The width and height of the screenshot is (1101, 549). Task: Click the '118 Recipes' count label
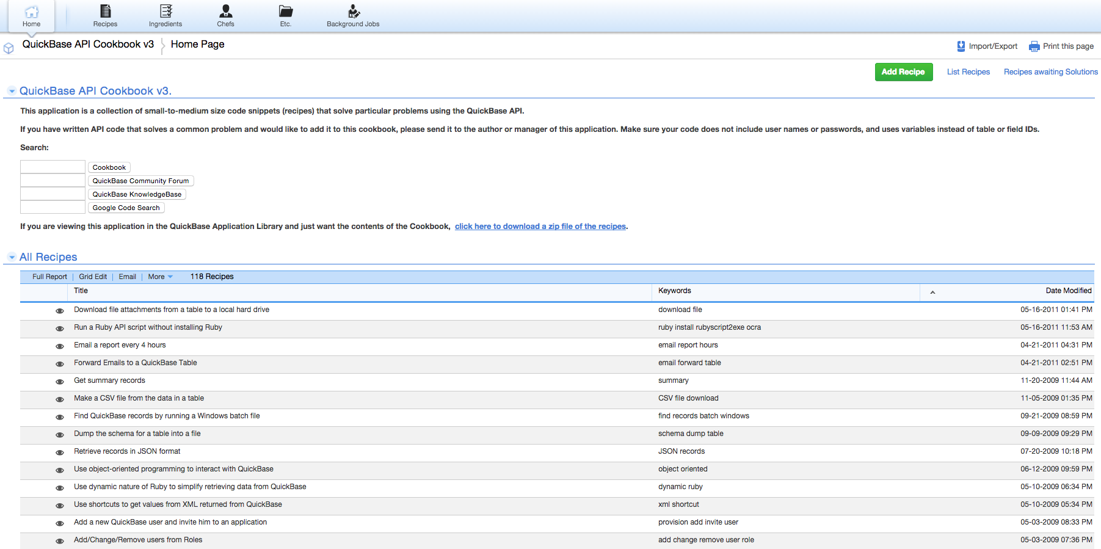click(x=212, y=277)
